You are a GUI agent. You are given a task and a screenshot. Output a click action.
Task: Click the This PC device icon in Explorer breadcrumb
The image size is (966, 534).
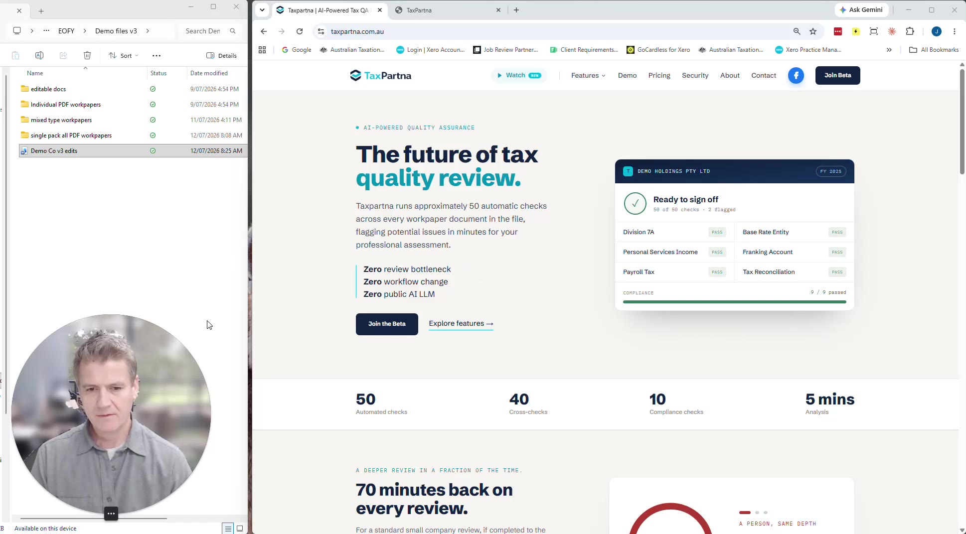(17, 31)
